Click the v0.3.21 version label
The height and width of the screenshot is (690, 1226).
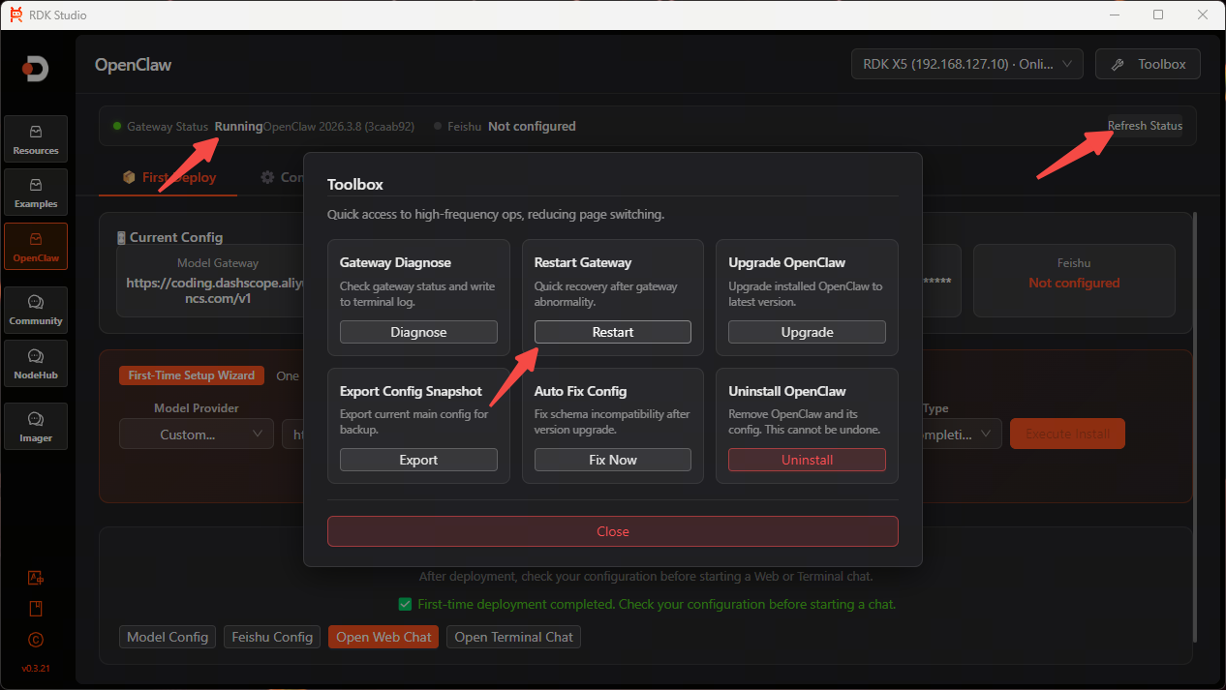coord(36,669)
